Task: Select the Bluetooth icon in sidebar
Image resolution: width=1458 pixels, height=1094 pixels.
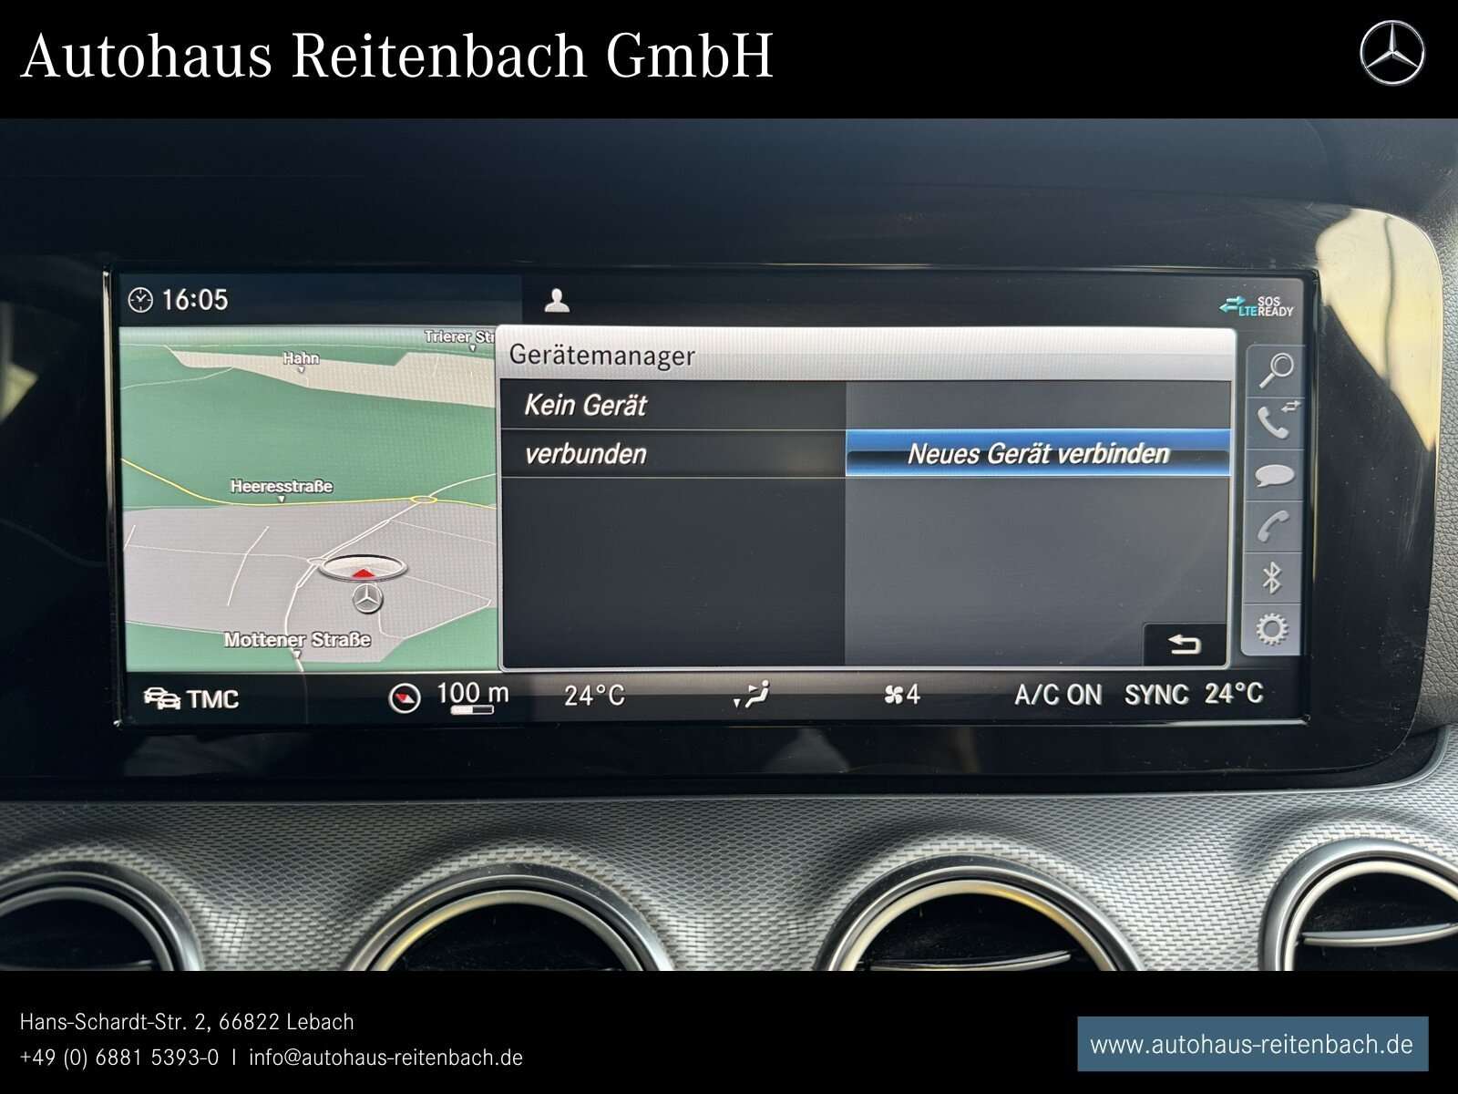Action: [x=1272, y=578]
